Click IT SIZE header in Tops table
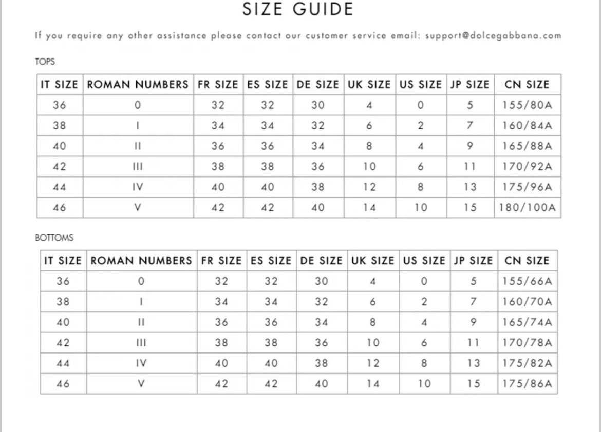Screen dimensions: 601x432 pos(60,85)
